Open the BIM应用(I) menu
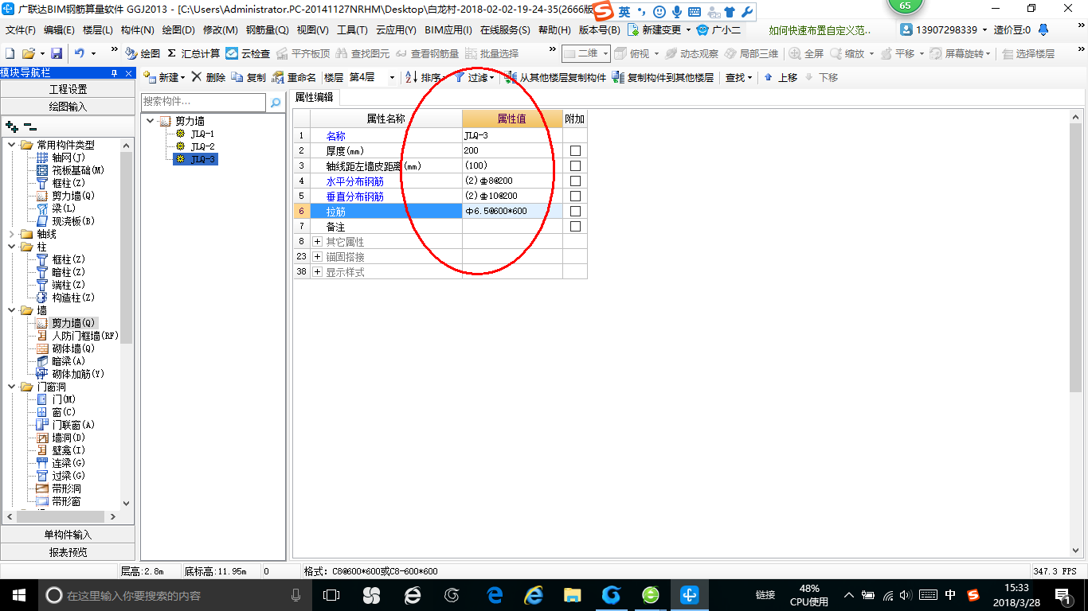Image resolution: width=1088 pixels, height=611 pixels. coord(448,29)
